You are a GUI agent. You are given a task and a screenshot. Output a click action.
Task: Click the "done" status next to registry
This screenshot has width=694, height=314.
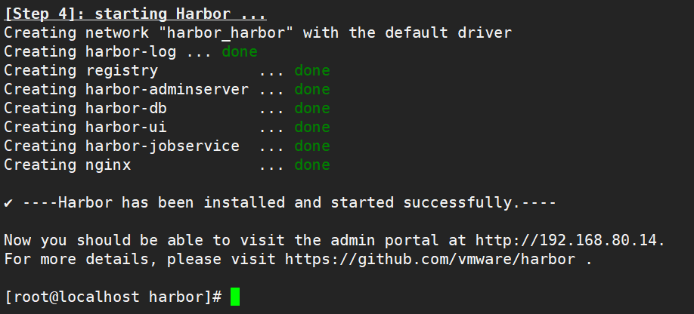(x=312, y=71)
